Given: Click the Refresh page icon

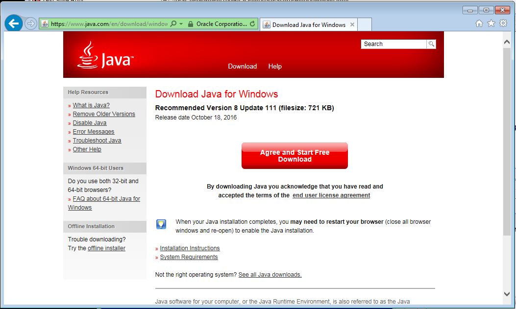Looking at the screenshot, I should pyautogui.click(x=252, y=24).
